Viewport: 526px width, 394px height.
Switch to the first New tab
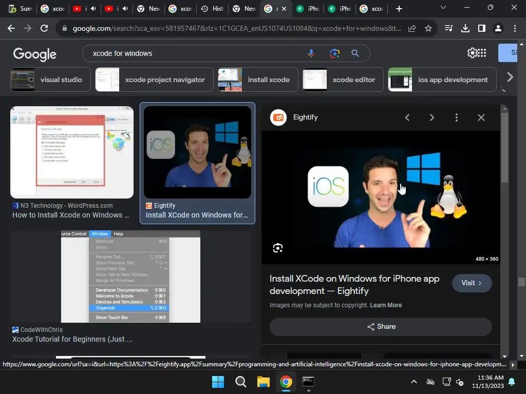click(148, 9)
